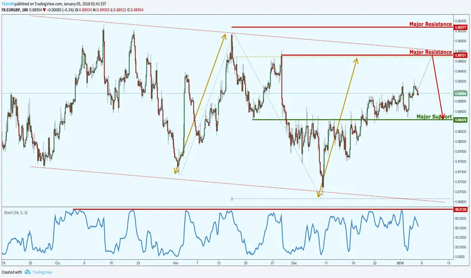Click the 22 date label on time axis
This screenshot has width=471, height=278.
pos(375,263)
